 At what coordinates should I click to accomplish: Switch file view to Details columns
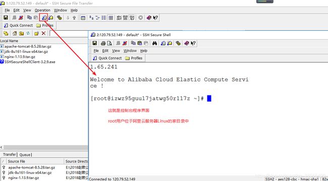pos(111,18)
